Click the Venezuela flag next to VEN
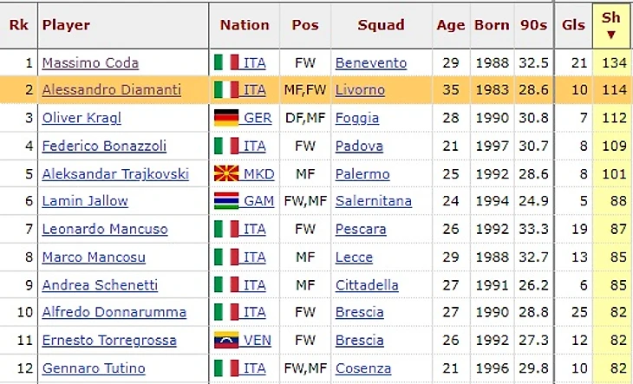The image size is (633, 384). tap(226, 340)
